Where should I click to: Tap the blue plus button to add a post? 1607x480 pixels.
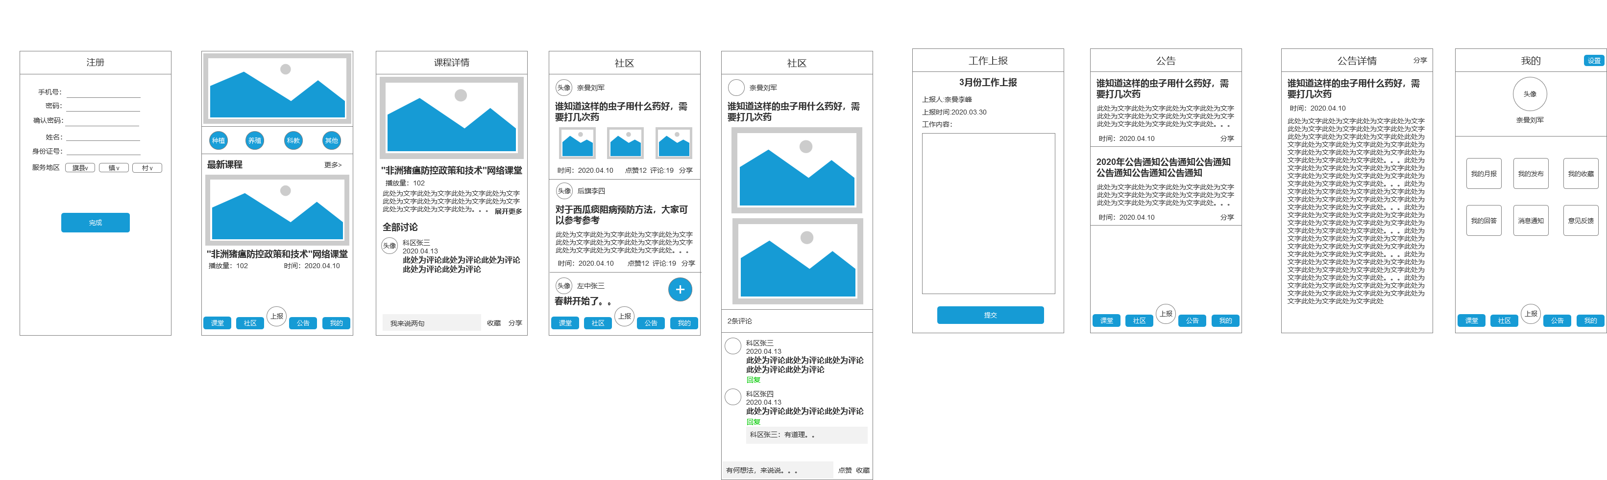pos(680,289)
